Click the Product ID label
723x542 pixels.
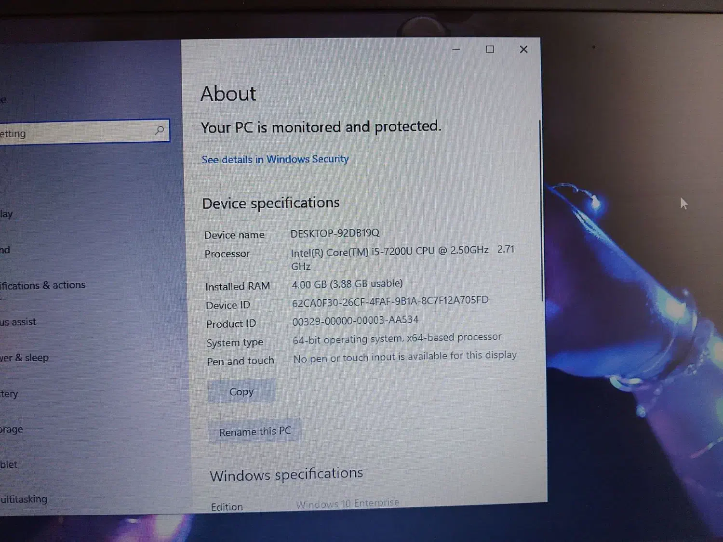pyautogui.click(x=231, y=324)
